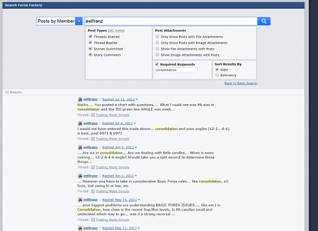318x231 pixels.
Task: Open eelfranz username on May 11 result
Action: tap(91, 228)
